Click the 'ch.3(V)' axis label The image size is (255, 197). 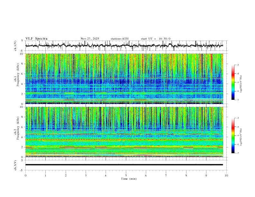click(x=15, y=165)
